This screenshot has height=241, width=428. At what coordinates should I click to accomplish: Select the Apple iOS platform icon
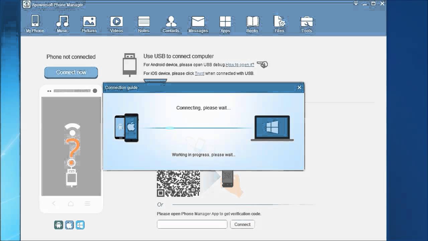coord(69,225)
